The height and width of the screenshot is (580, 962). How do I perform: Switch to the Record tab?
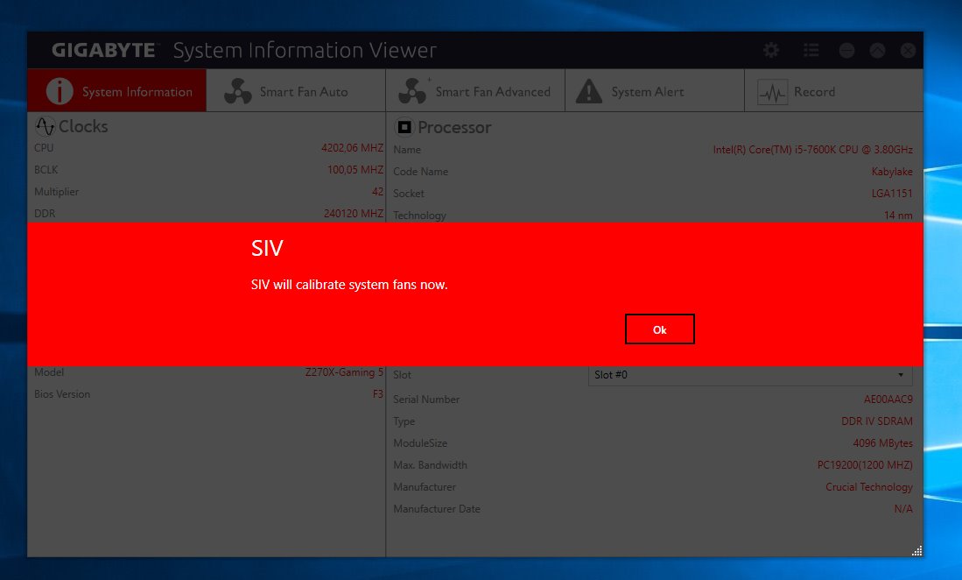pyautogui.click(x=814, y=91)
